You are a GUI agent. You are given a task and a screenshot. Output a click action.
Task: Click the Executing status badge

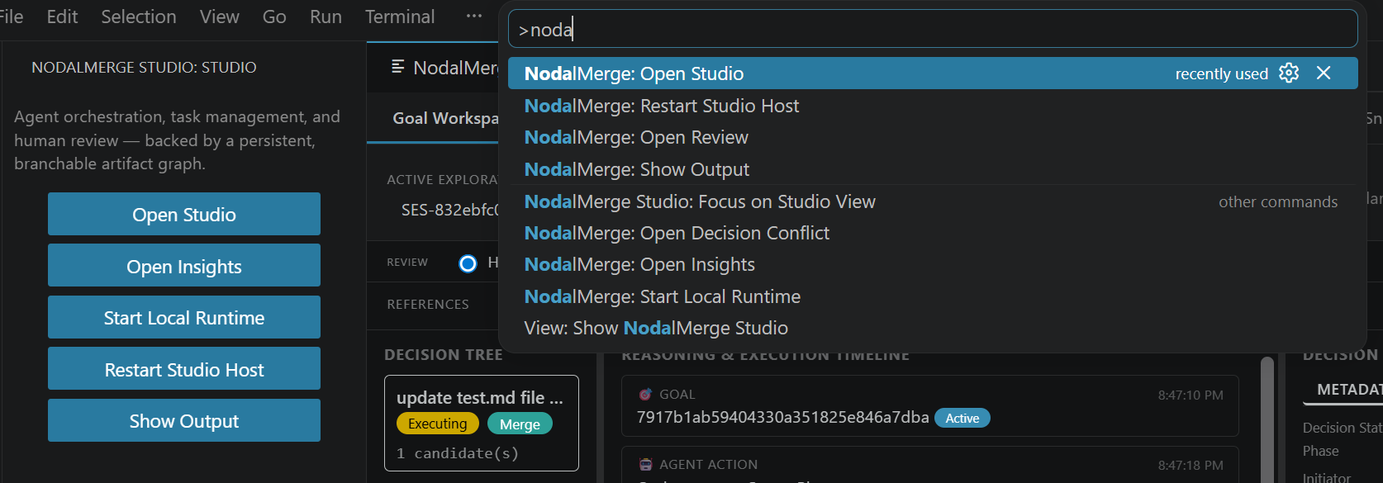coord(438,424)
